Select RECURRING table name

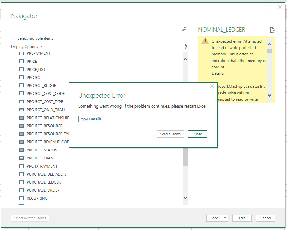coord(37,198)
